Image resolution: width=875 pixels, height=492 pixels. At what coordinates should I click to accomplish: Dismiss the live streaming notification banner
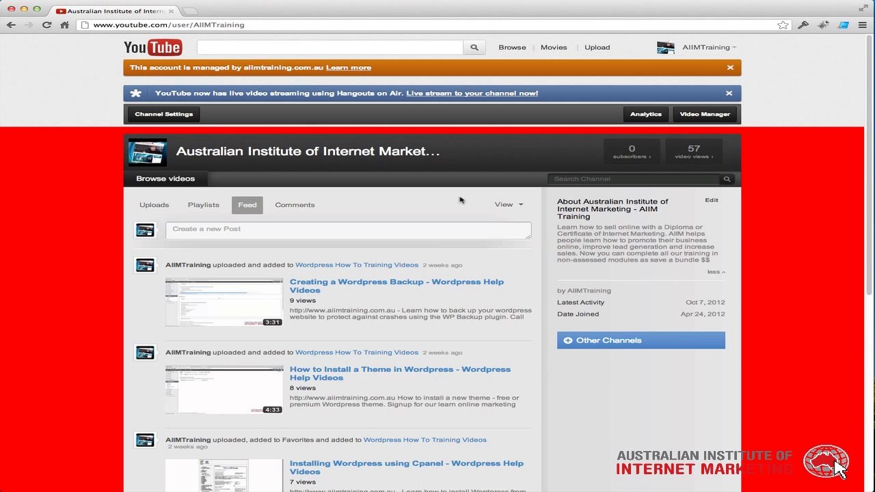pyautogui.click(x=729, y=93)
